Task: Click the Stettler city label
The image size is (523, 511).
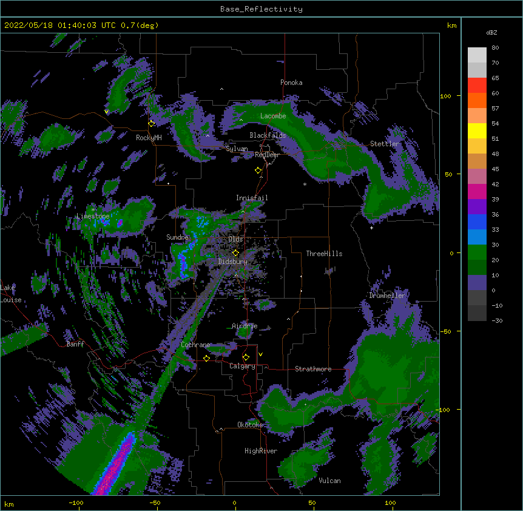Action: point(385,144)
